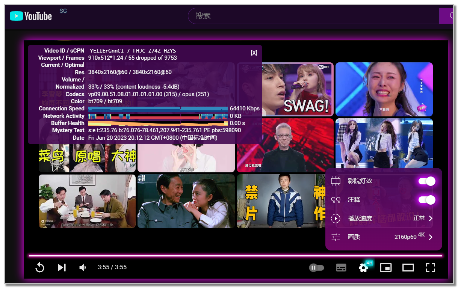
Task: Click the YouTube logo
Action: click(31, 16)
